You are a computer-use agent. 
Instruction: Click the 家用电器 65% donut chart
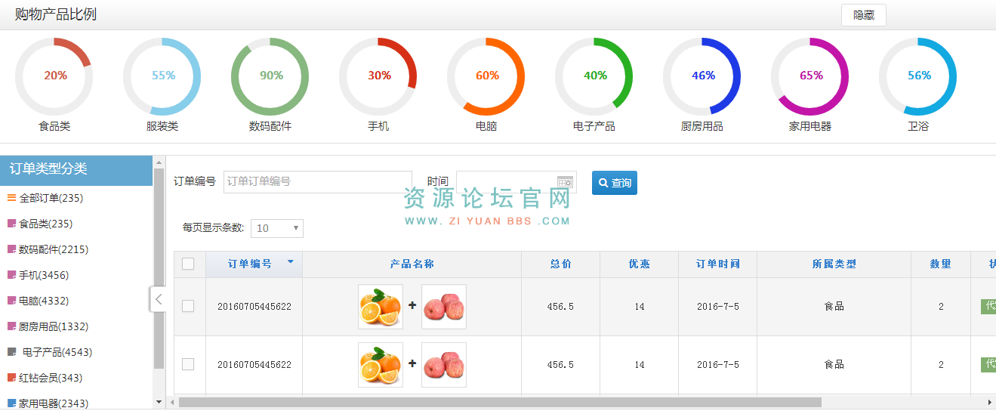click(810, 76)
